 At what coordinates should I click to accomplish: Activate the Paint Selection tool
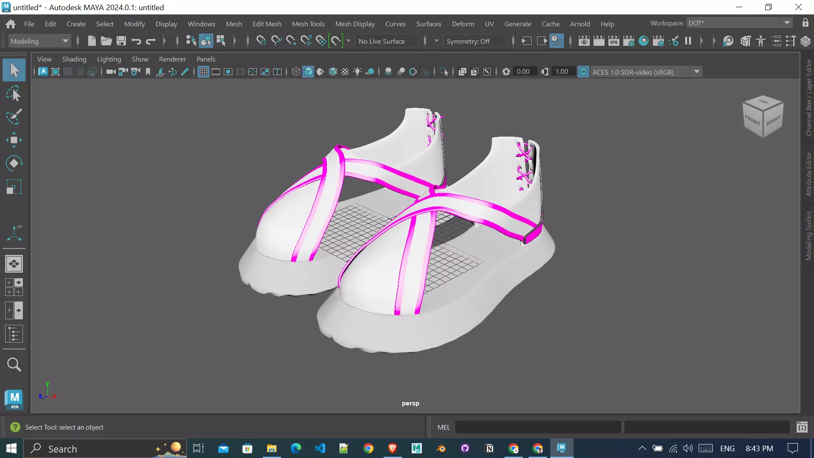coord(14,117)
